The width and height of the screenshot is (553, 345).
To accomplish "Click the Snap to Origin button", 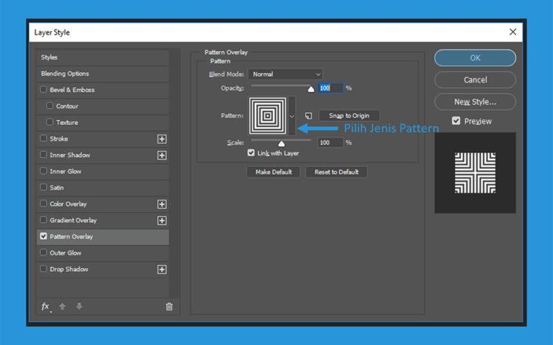I will [349, 115].
